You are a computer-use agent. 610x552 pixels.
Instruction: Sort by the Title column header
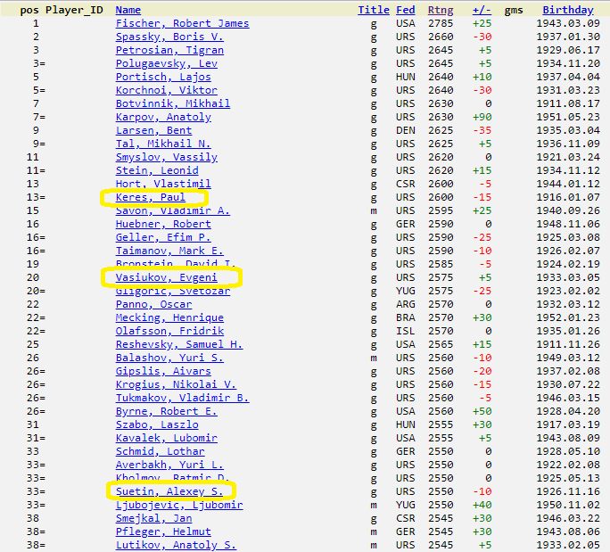point(374,10)
